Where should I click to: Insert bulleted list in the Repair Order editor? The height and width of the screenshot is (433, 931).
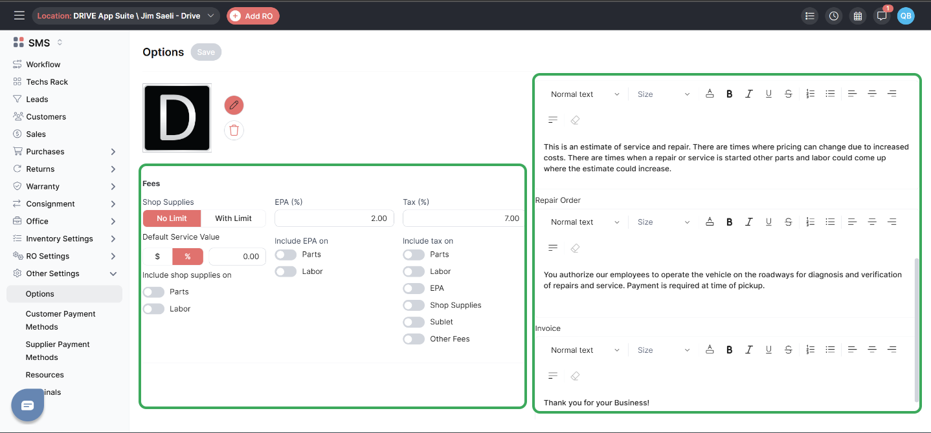(x=830, y=222)
